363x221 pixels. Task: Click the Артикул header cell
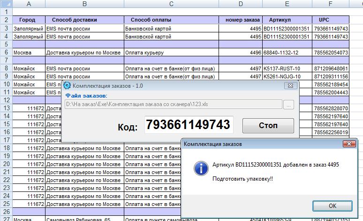point(287,20)
